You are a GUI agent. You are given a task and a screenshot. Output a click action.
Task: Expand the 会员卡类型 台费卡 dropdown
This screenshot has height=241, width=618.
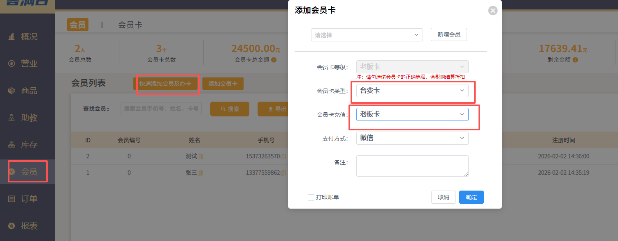(x=412, y=91)
